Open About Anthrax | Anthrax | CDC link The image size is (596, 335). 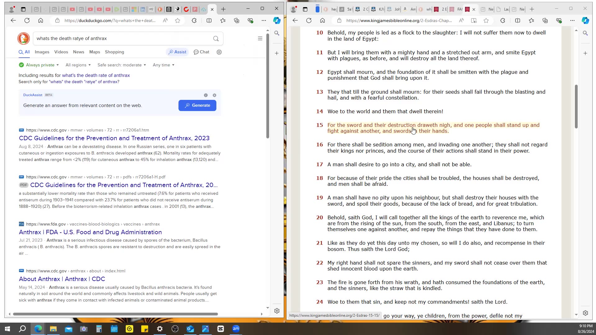(x=62, y=279)
